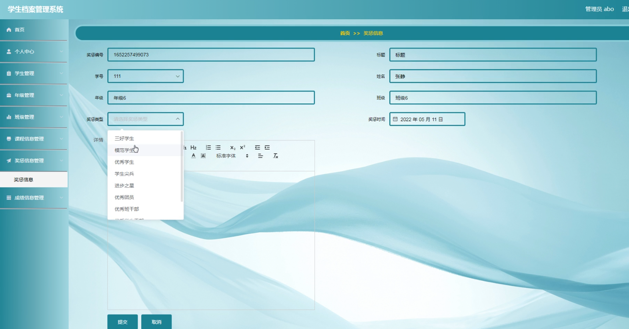629x329 pixels.
Task: Click the 首页 breadcrumb link
Action: click(345, 33)
